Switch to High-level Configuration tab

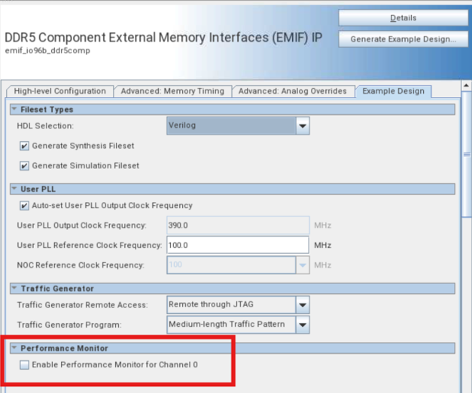60,92
